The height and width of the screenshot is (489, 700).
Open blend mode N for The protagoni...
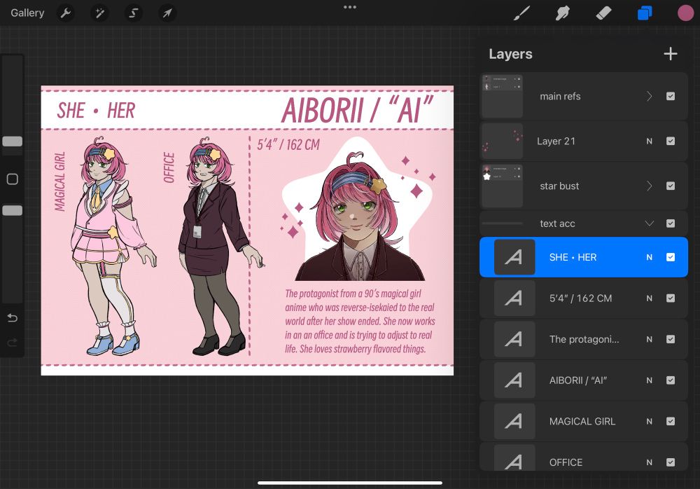tap(650, 339)
